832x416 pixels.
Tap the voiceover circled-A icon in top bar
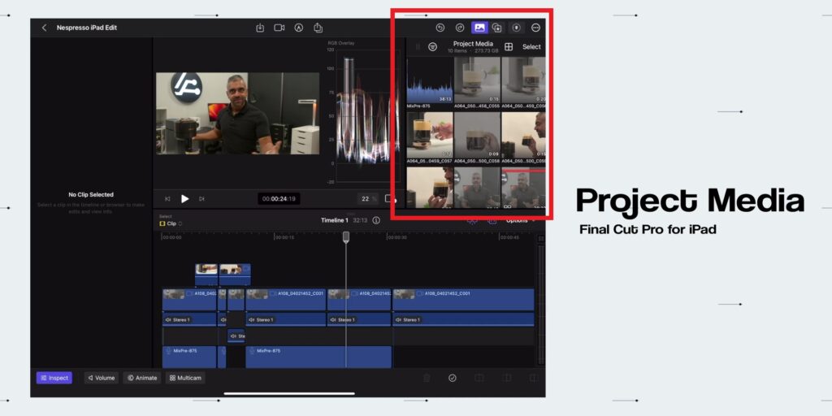pos(299,28)
